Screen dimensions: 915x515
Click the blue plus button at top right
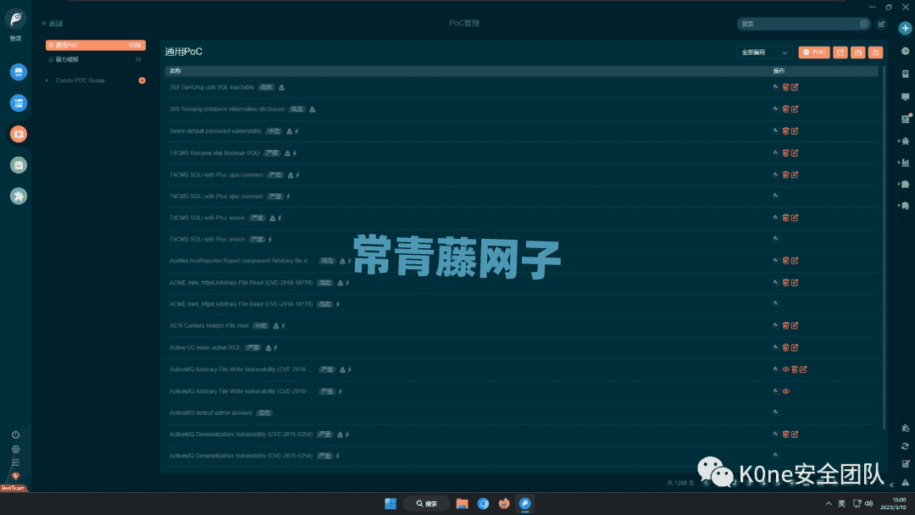[x=905, y=28]
